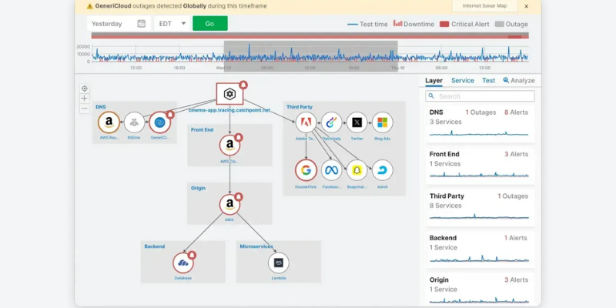Switch to the Test tab
The image size is (616, 308).
[489, 81]
